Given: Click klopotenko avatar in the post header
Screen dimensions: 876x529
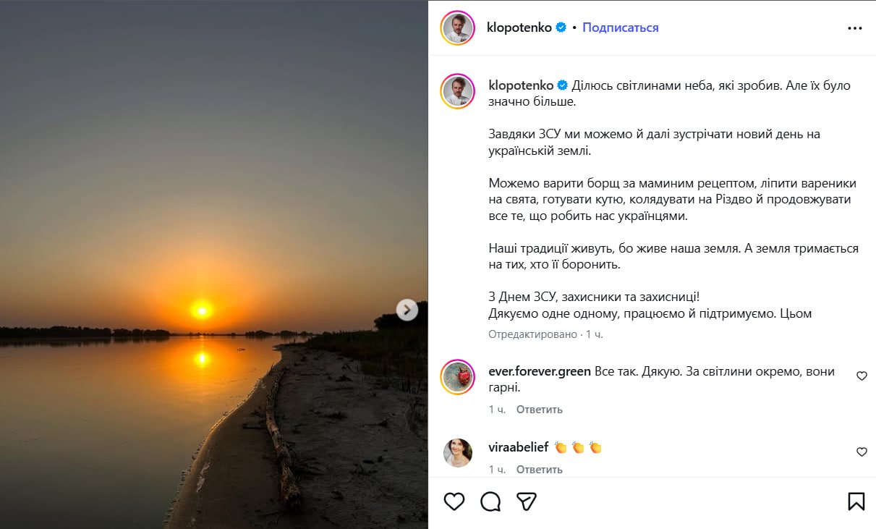Looking at the screenshot, I should click(x=458, y=28).
